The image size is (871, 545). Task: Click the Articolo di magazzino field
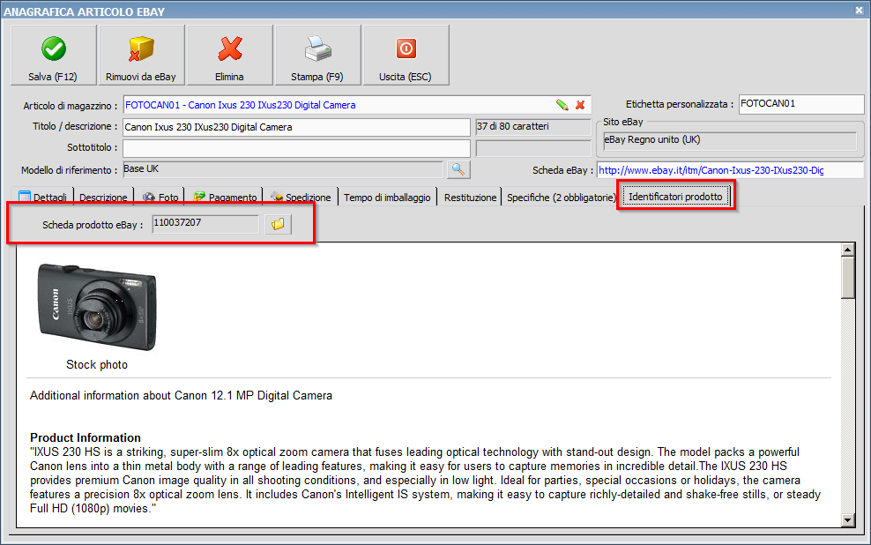[x=356, y=105]
